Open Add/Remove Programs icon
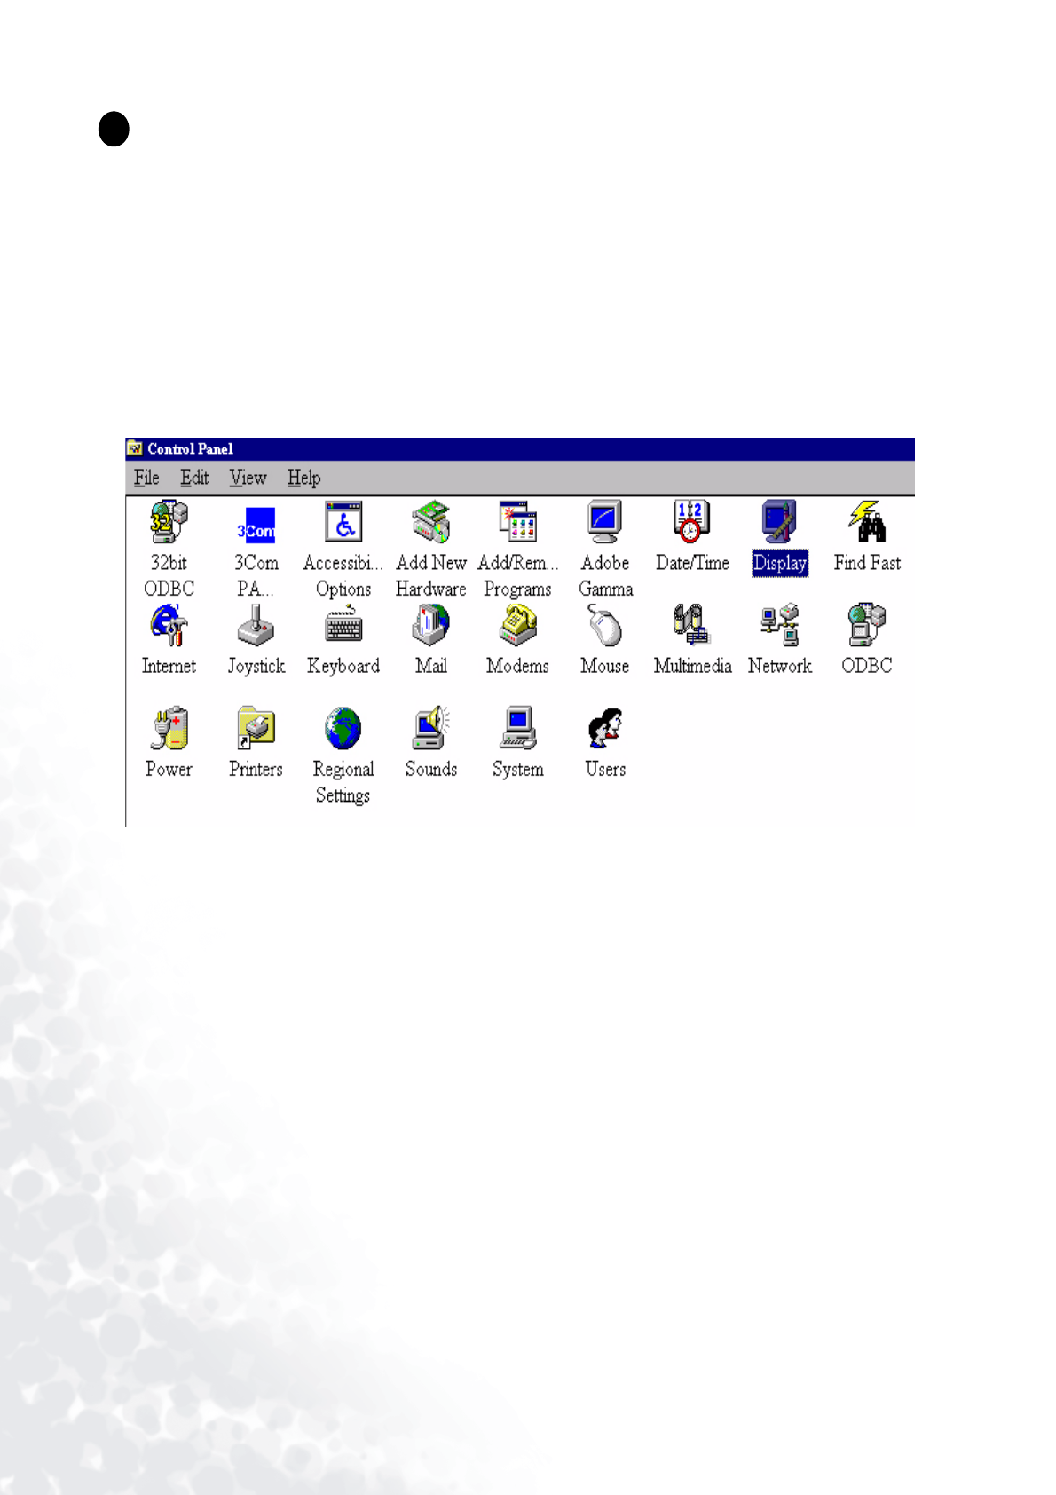This screenshot has width=1056, height=1495. (x=518, y=522)
